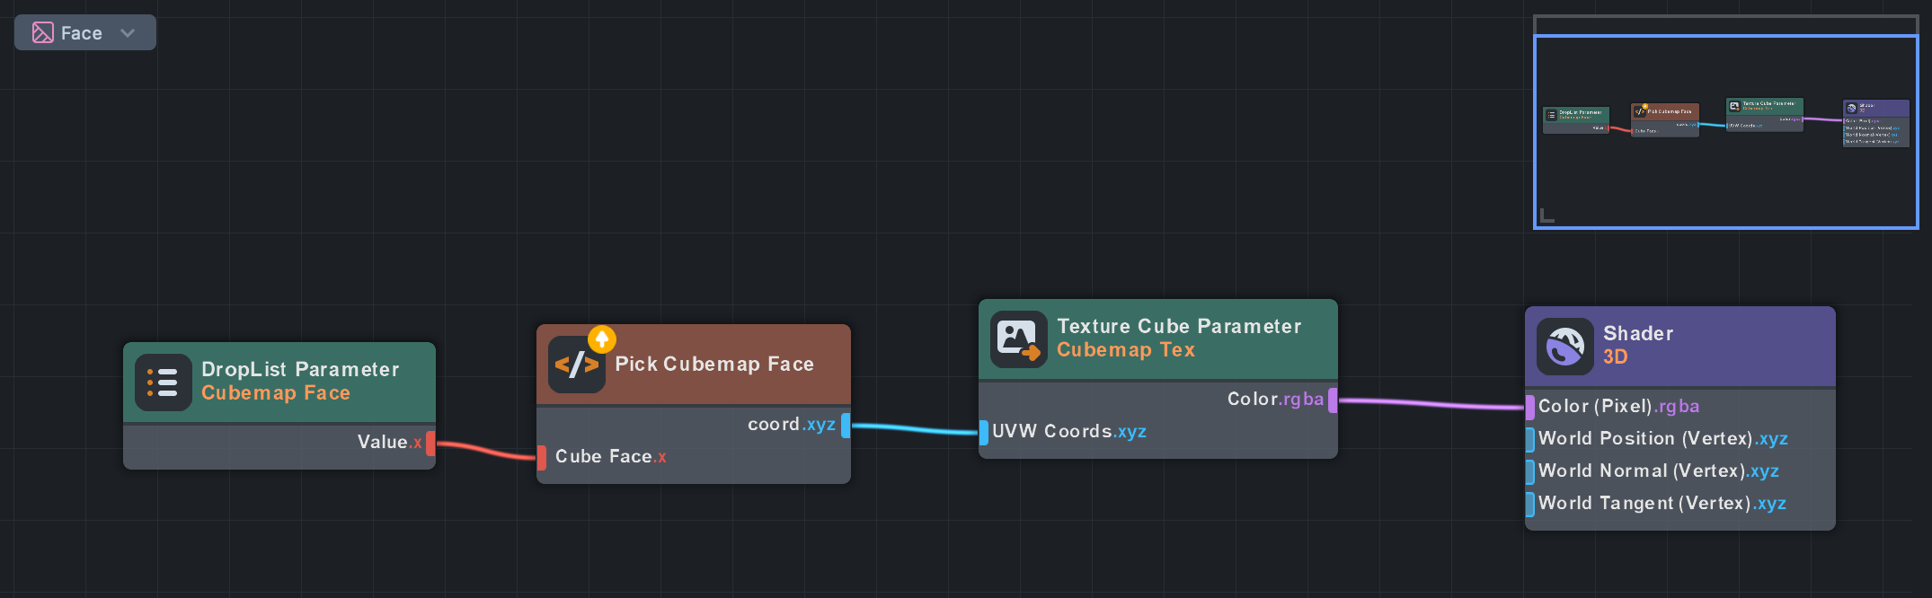Select the Cubemap Face parameter name label
The height and width of the screenshot is (598, 1932).
[275, 393]
